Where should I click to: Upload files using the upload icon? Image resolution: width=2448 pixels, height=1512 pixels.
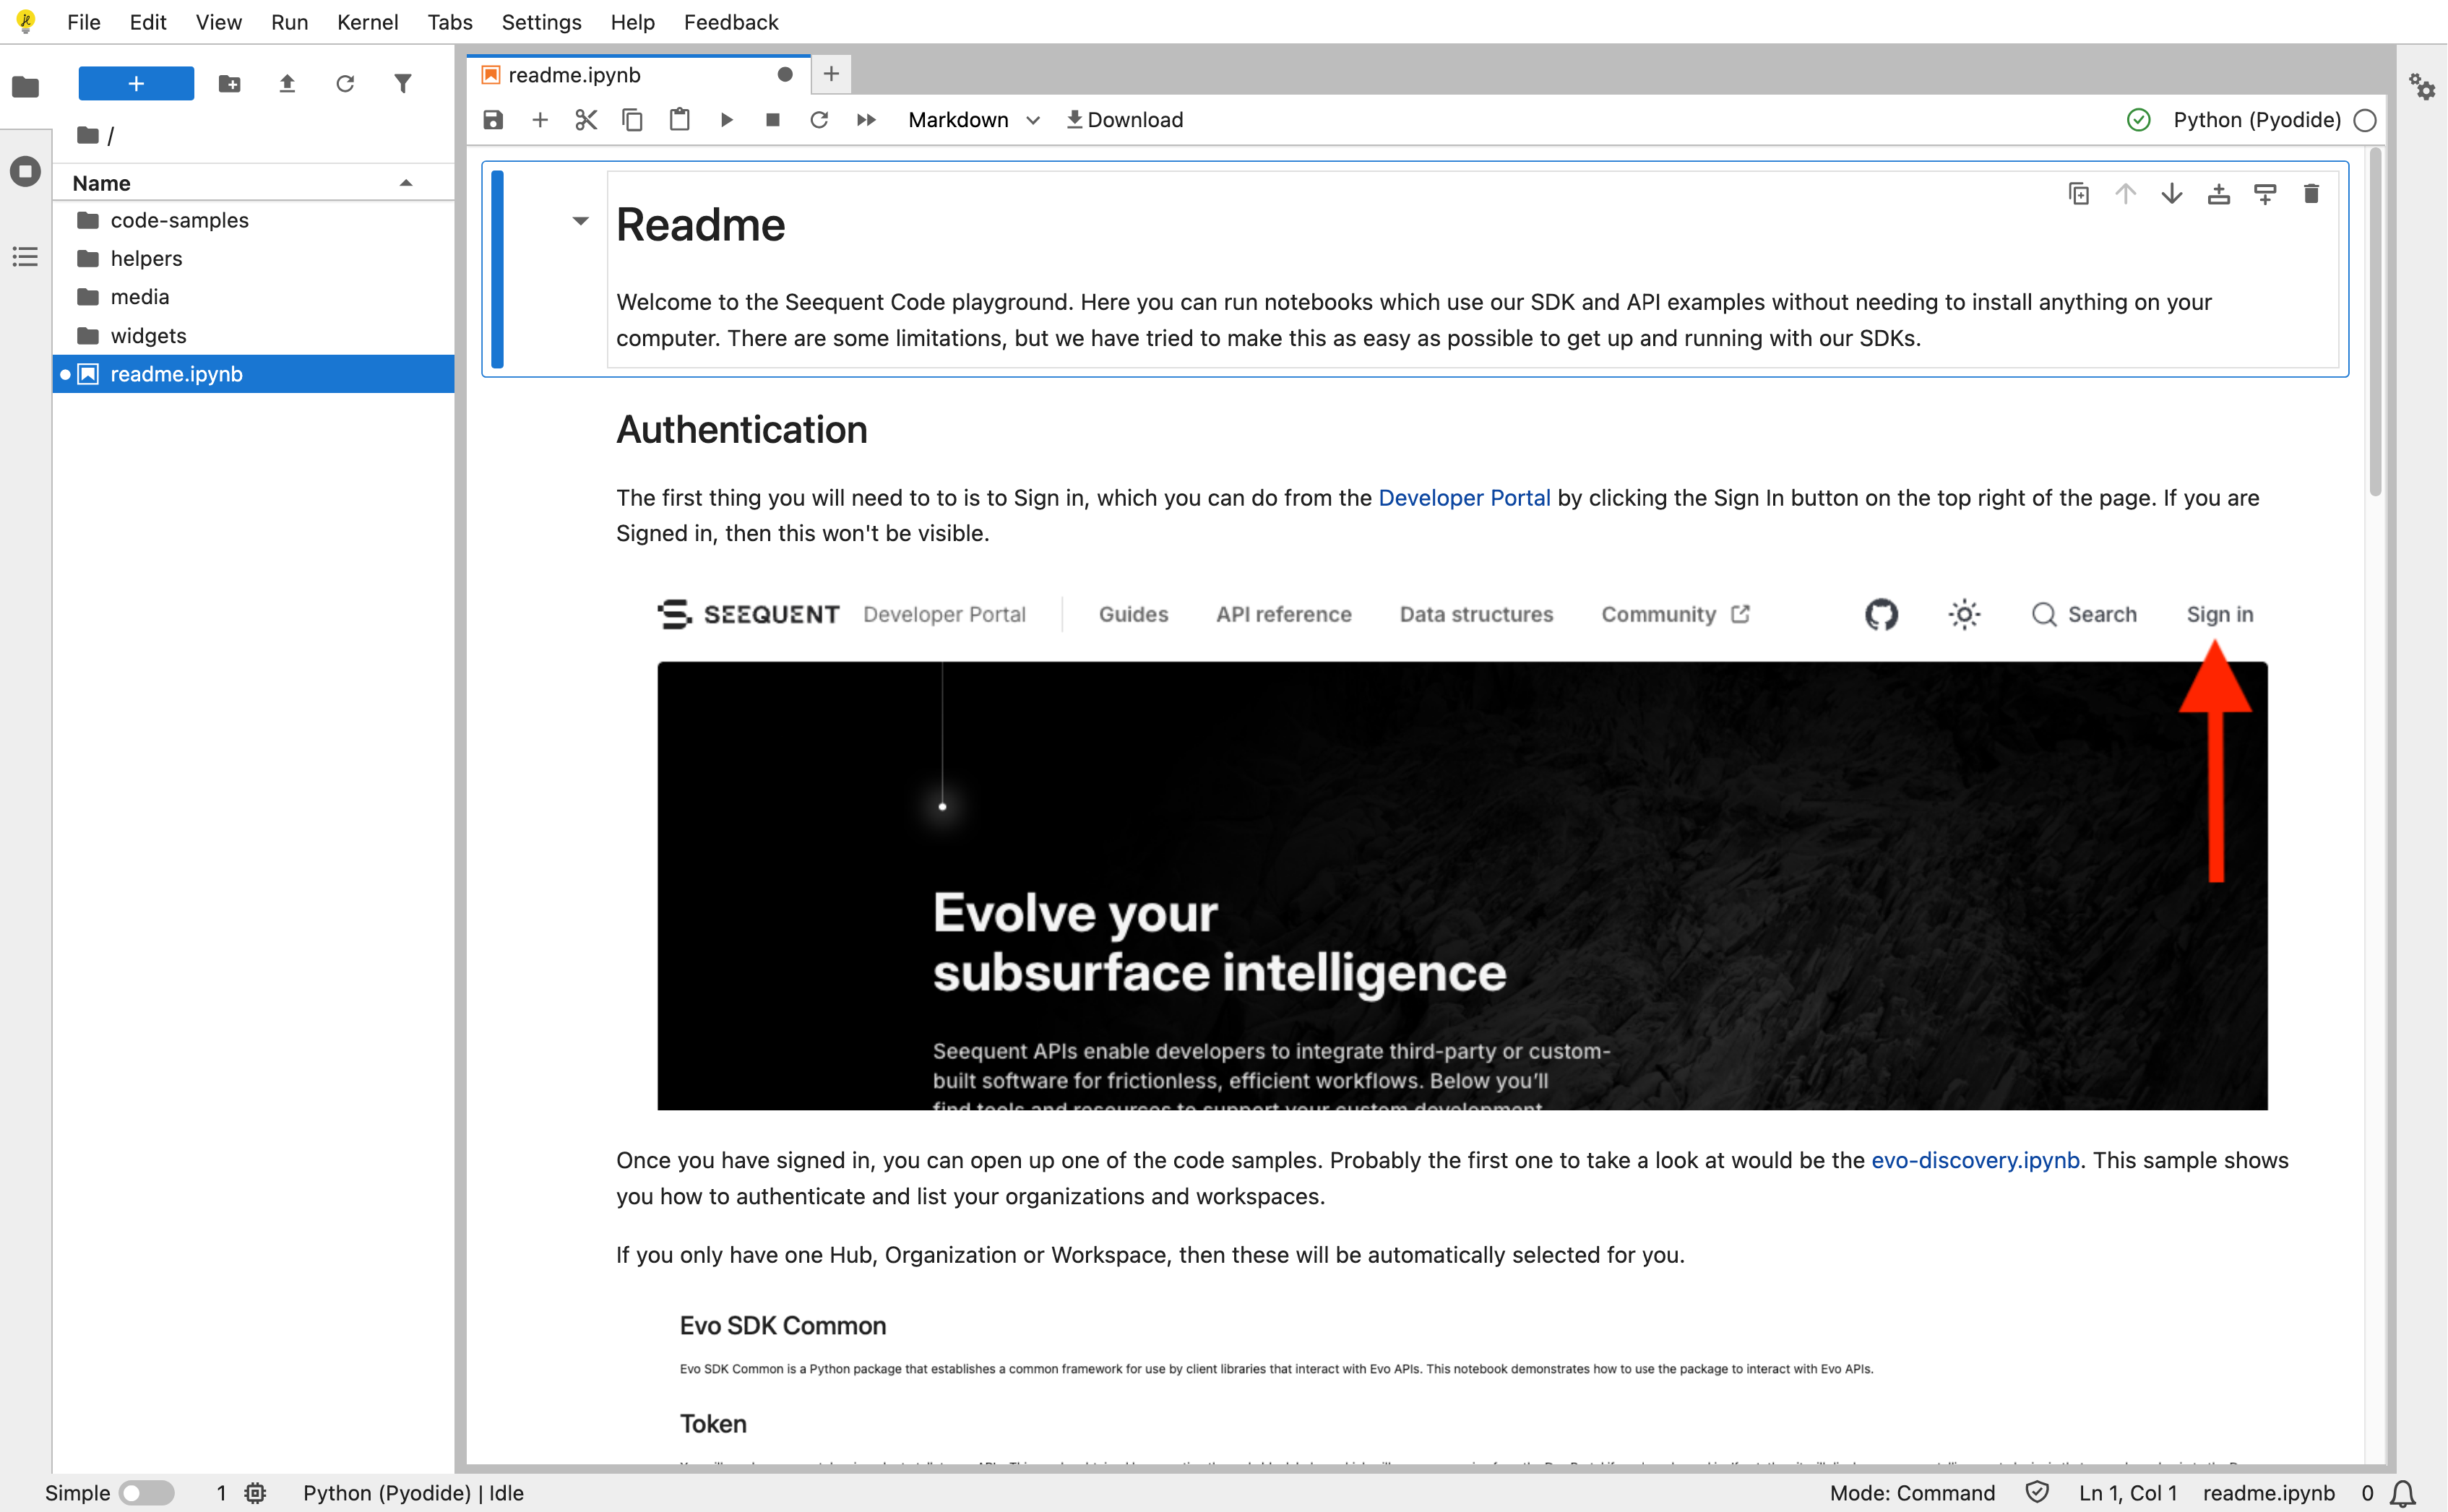coord(287,84)
